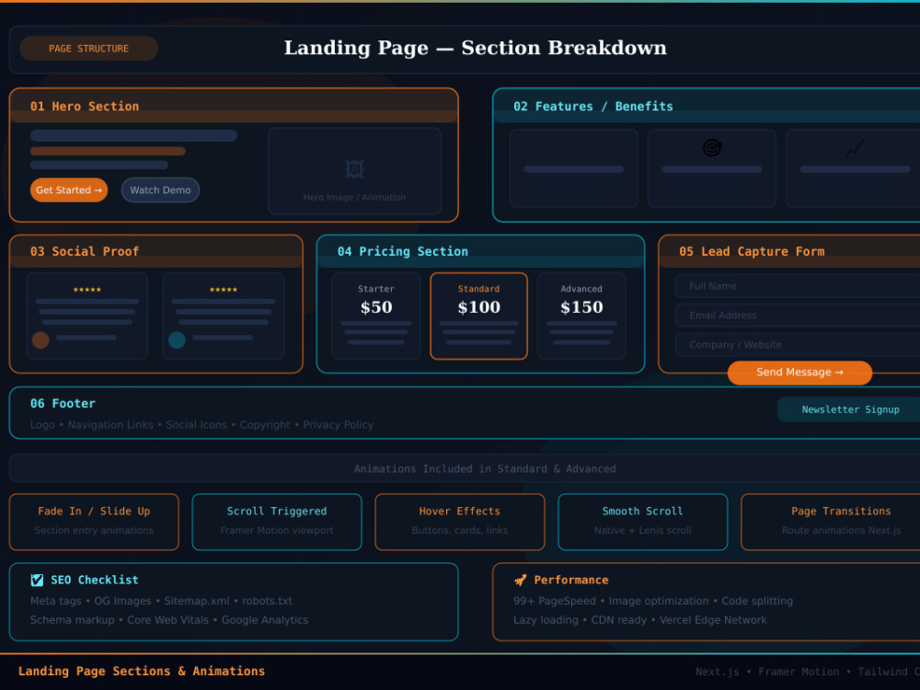Image resolution: width=920 pixels, height=690 pixels.
Task: Click the footer line starting with Logo
Action: coord(201,425)
